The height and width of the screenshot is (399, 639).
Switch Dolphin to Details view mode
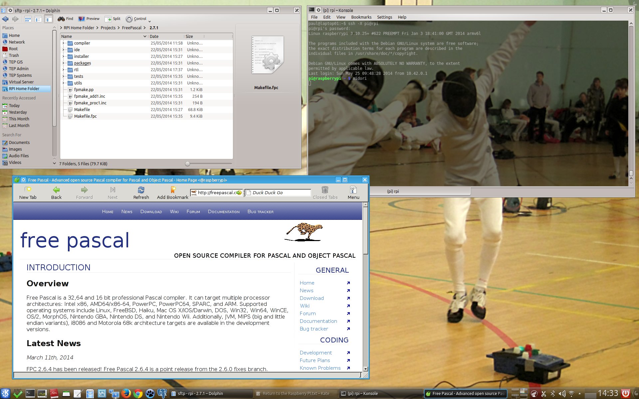tap(49, 19)
